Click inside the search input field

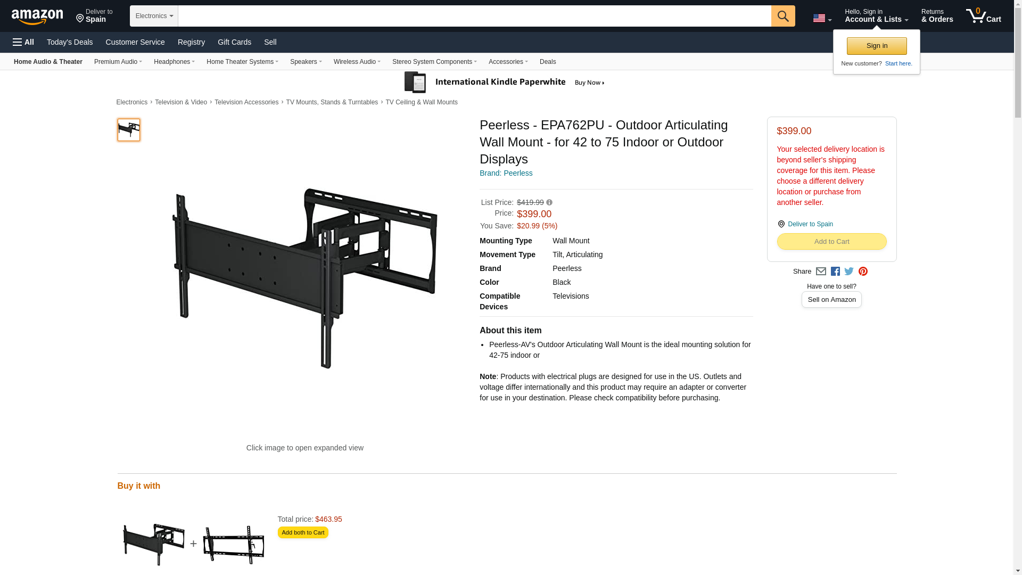(474, 16)
